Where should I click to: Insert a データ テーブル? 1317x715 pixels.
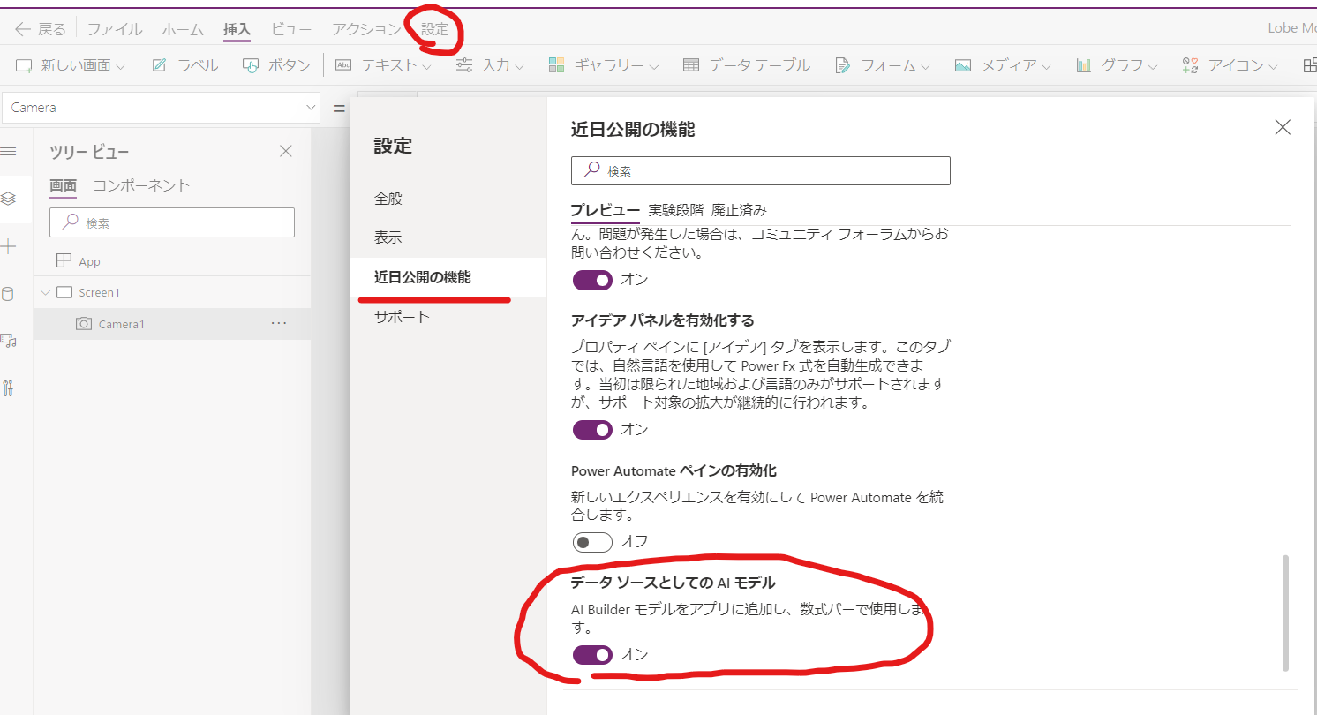(x=747, y=65)
